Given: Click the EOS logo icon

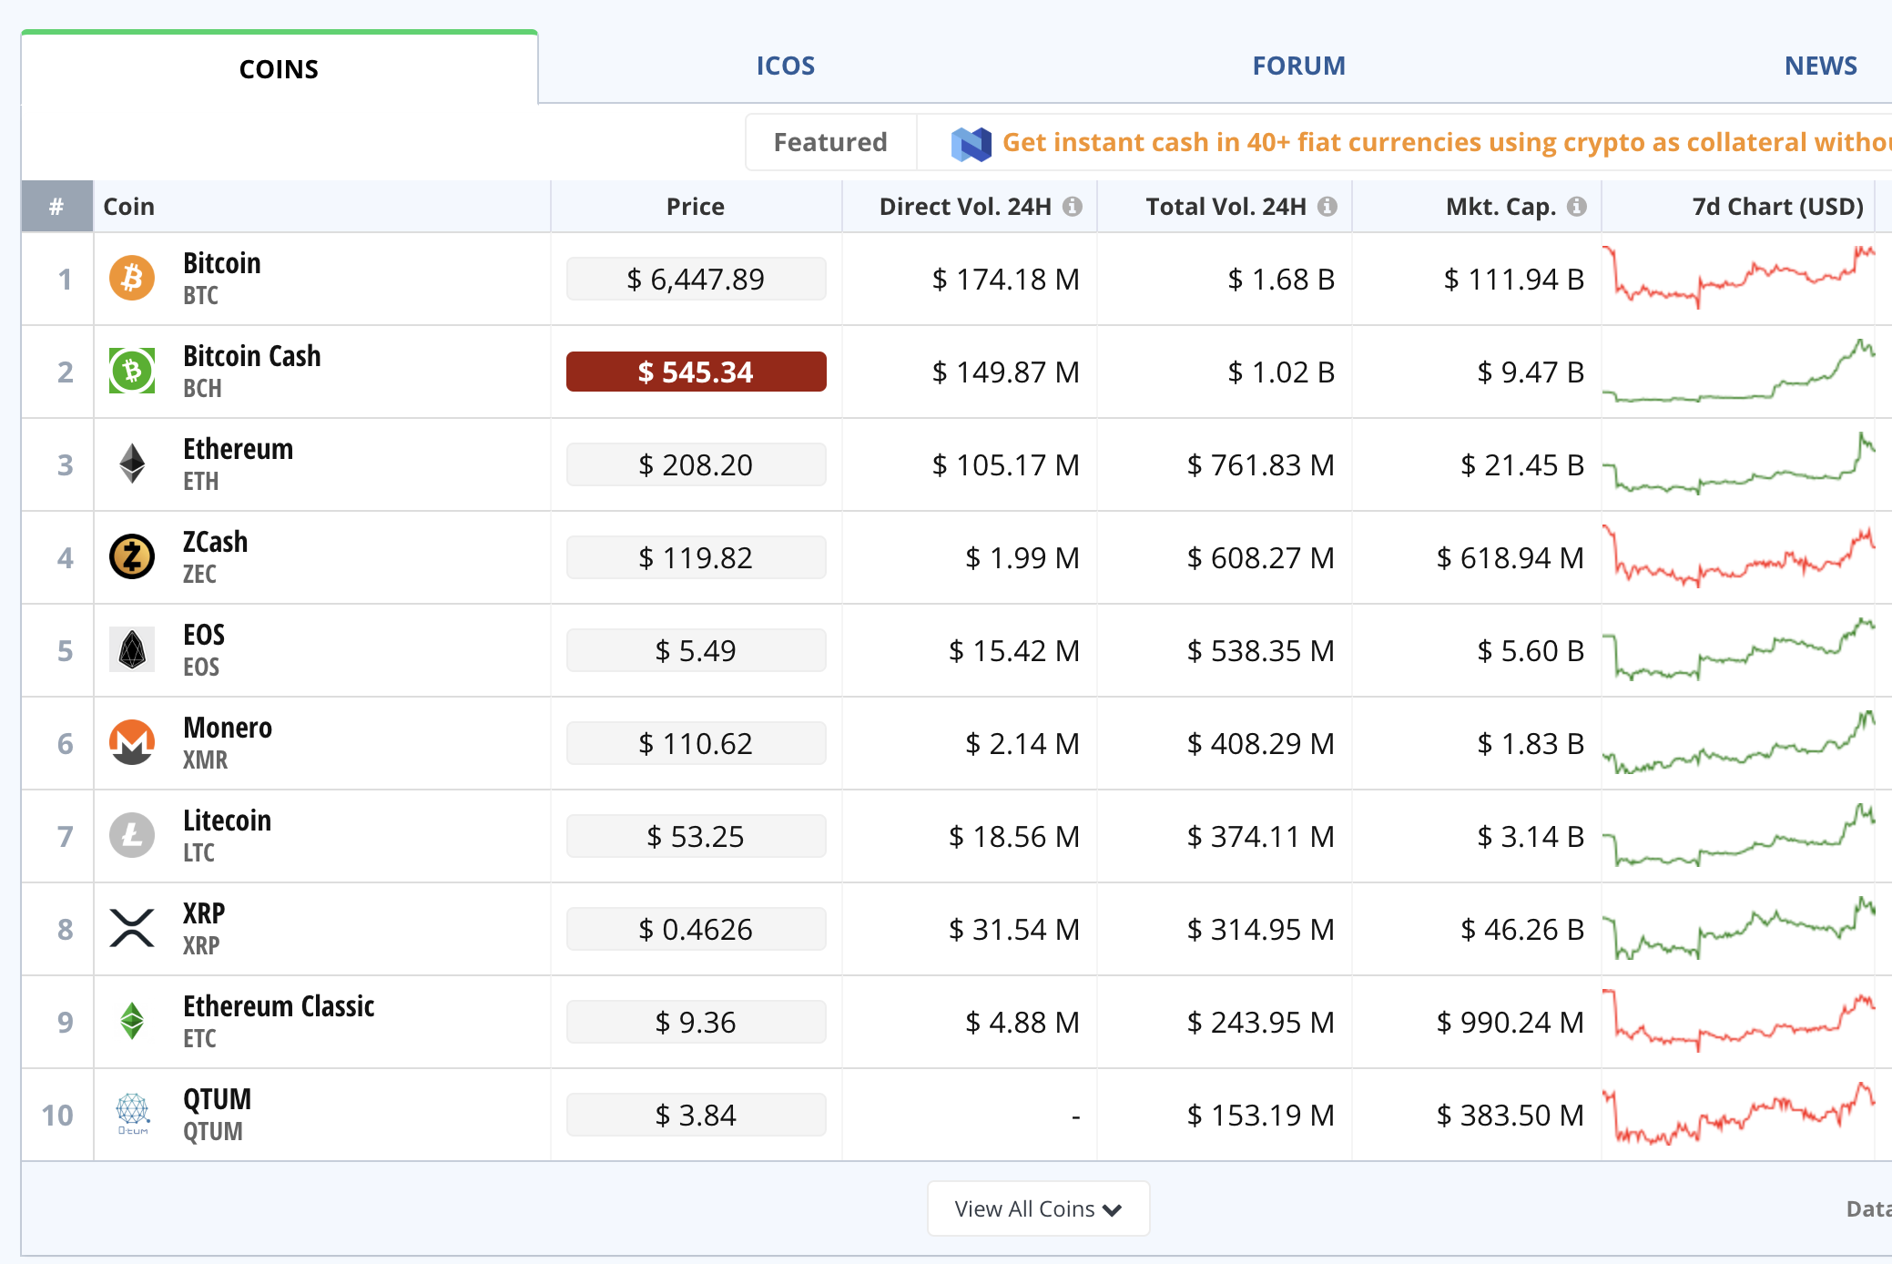Looking at the screenshot, I should [132, 649].
